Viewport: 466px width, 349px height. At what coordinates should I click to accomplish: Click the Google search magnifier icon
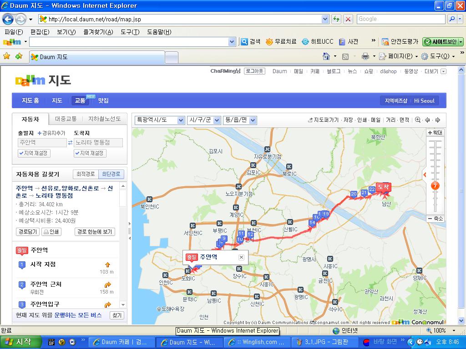pyautogui.click(x=452, y=19)
